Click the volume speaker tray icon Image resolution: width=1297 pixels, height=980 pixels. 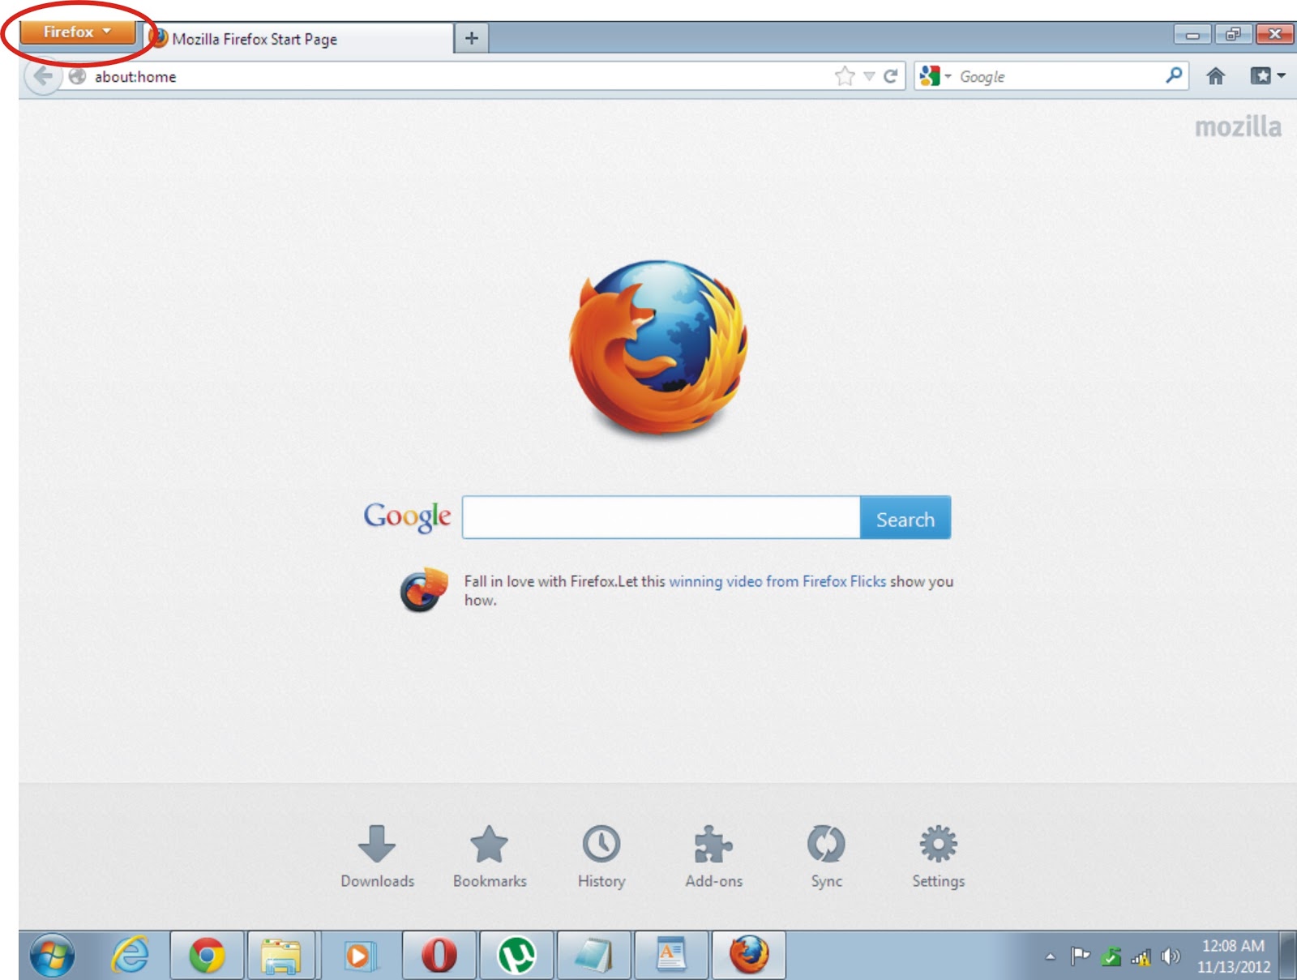(1170, 956)
